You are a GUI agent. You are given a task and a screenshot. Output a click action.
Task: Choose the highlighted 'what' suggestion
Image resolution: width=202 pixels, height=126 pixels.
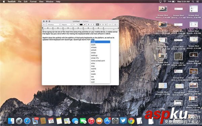pyautogui.click(x=100, y=42)
